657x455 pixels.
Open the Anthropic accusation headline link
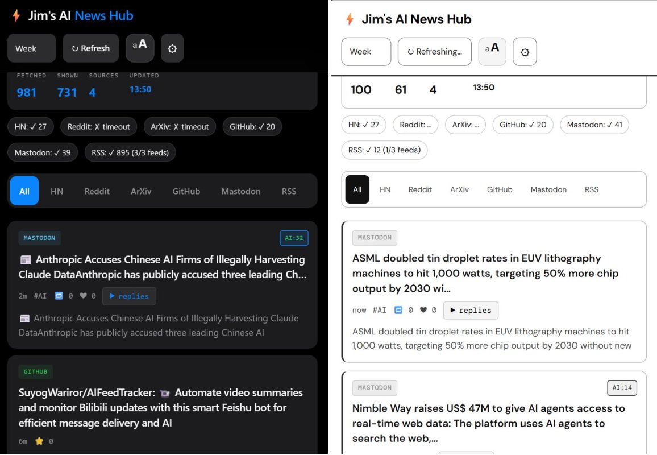point(161,266)
